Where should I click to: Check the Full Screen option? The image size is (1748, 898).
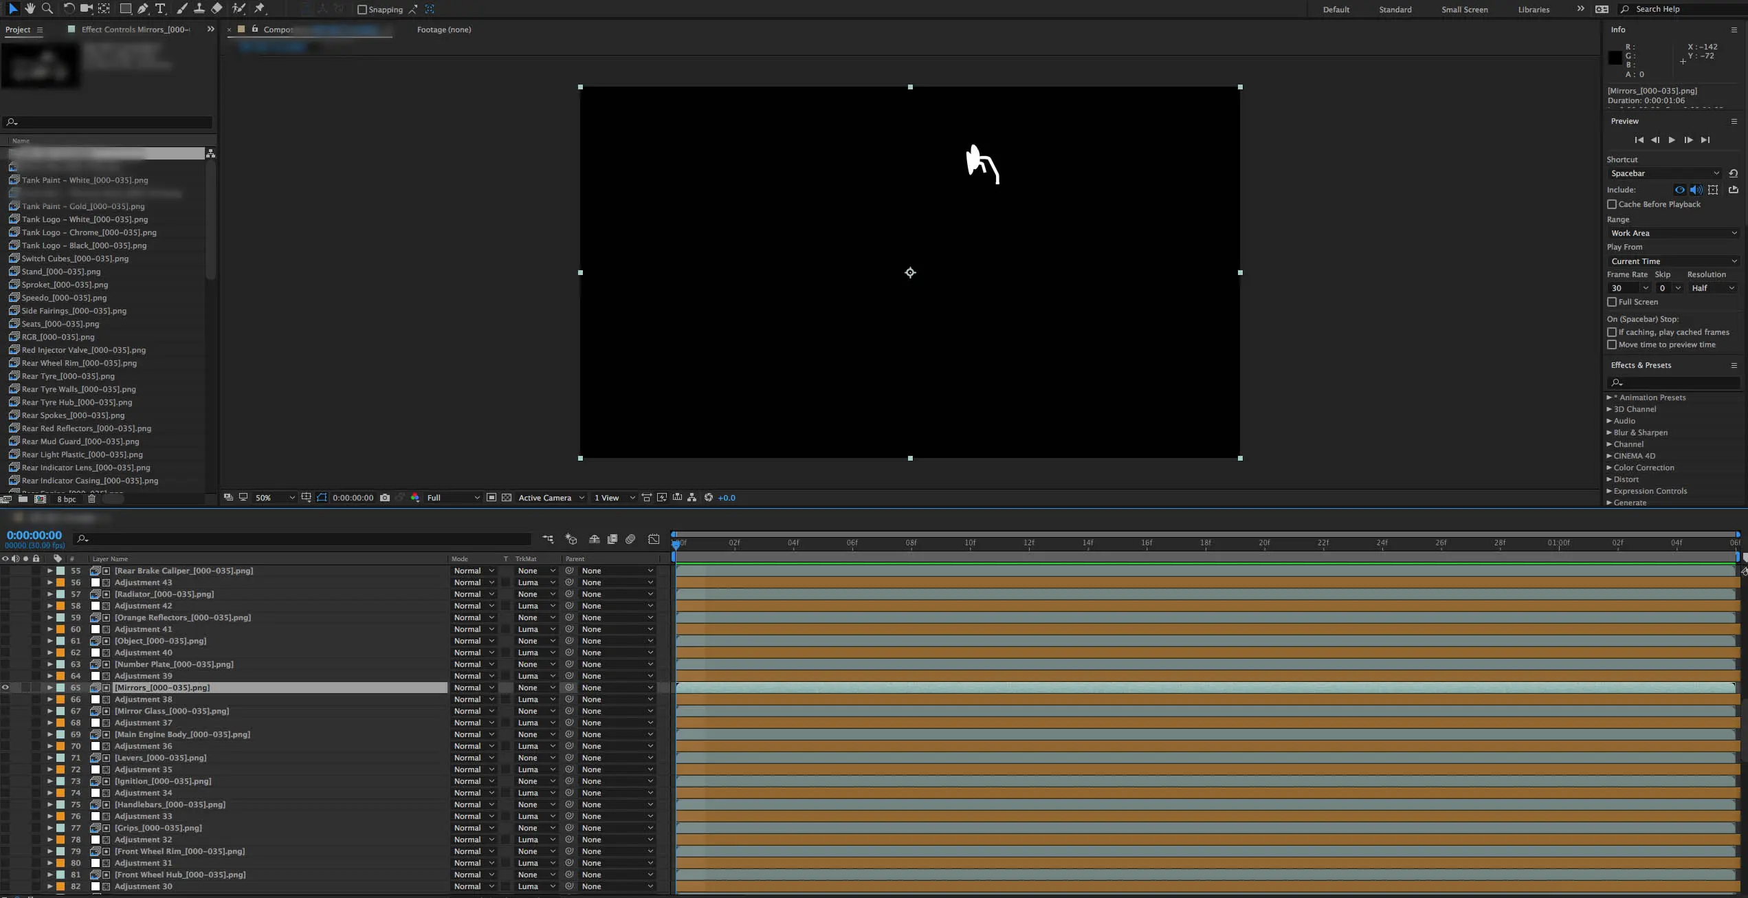1611,302
